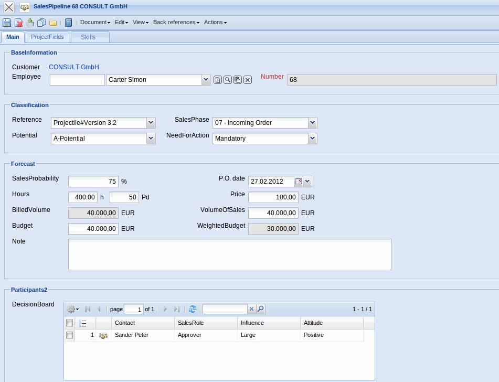Clear Employee field with X icon
Screen dimensions: 499x382
pos(248,80)
